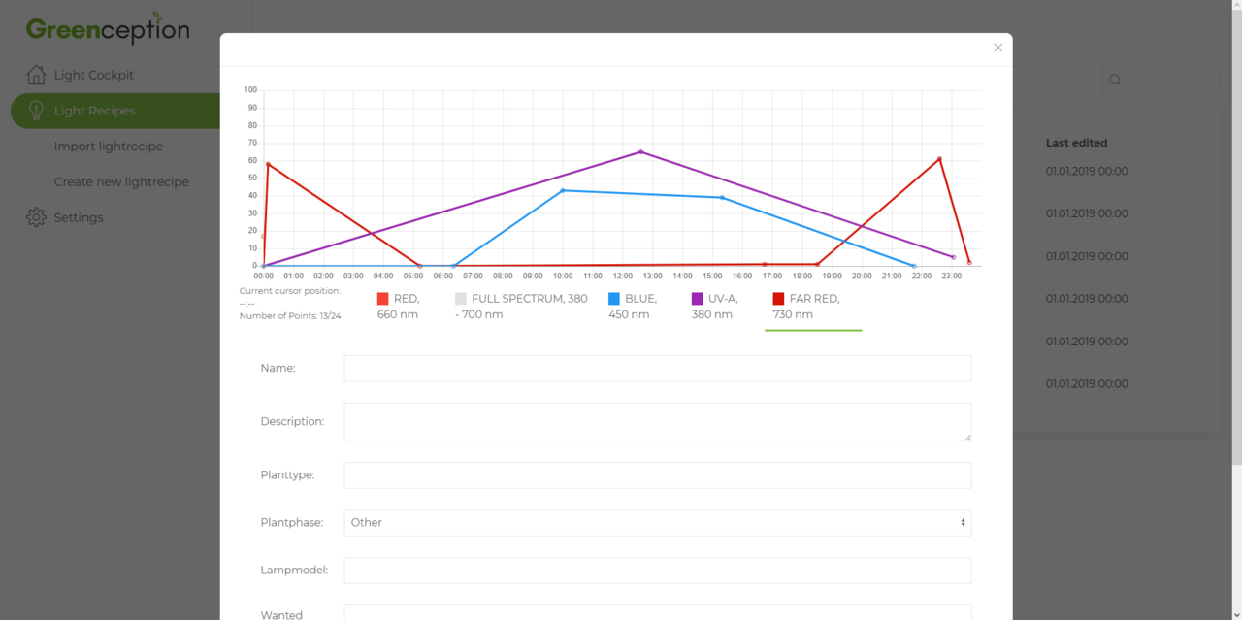This screenshot has height=620, width=1242.
Task: Open Create new lightrecipe page
Action: point(121,181)
